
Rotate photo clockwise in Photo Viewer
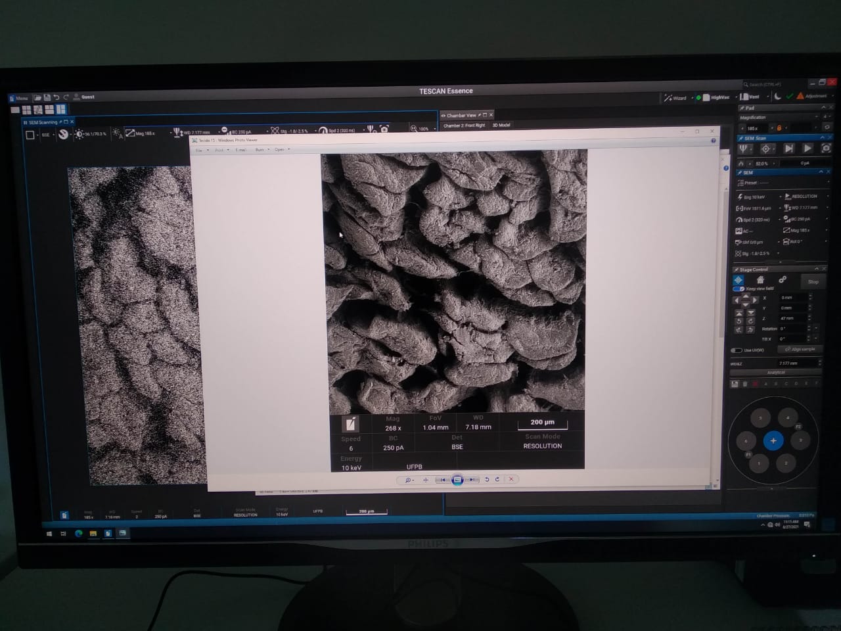pyautogui.click(x=497, y=479)
